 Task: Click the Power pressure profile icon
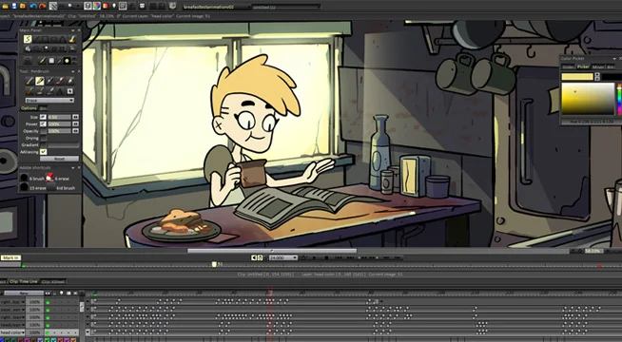[43, 124]
